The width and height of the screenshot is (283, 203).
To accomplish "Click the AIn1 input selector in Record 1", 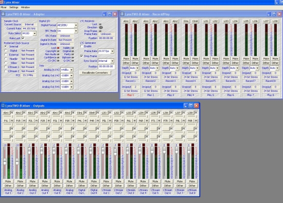I will pos(126,21).
